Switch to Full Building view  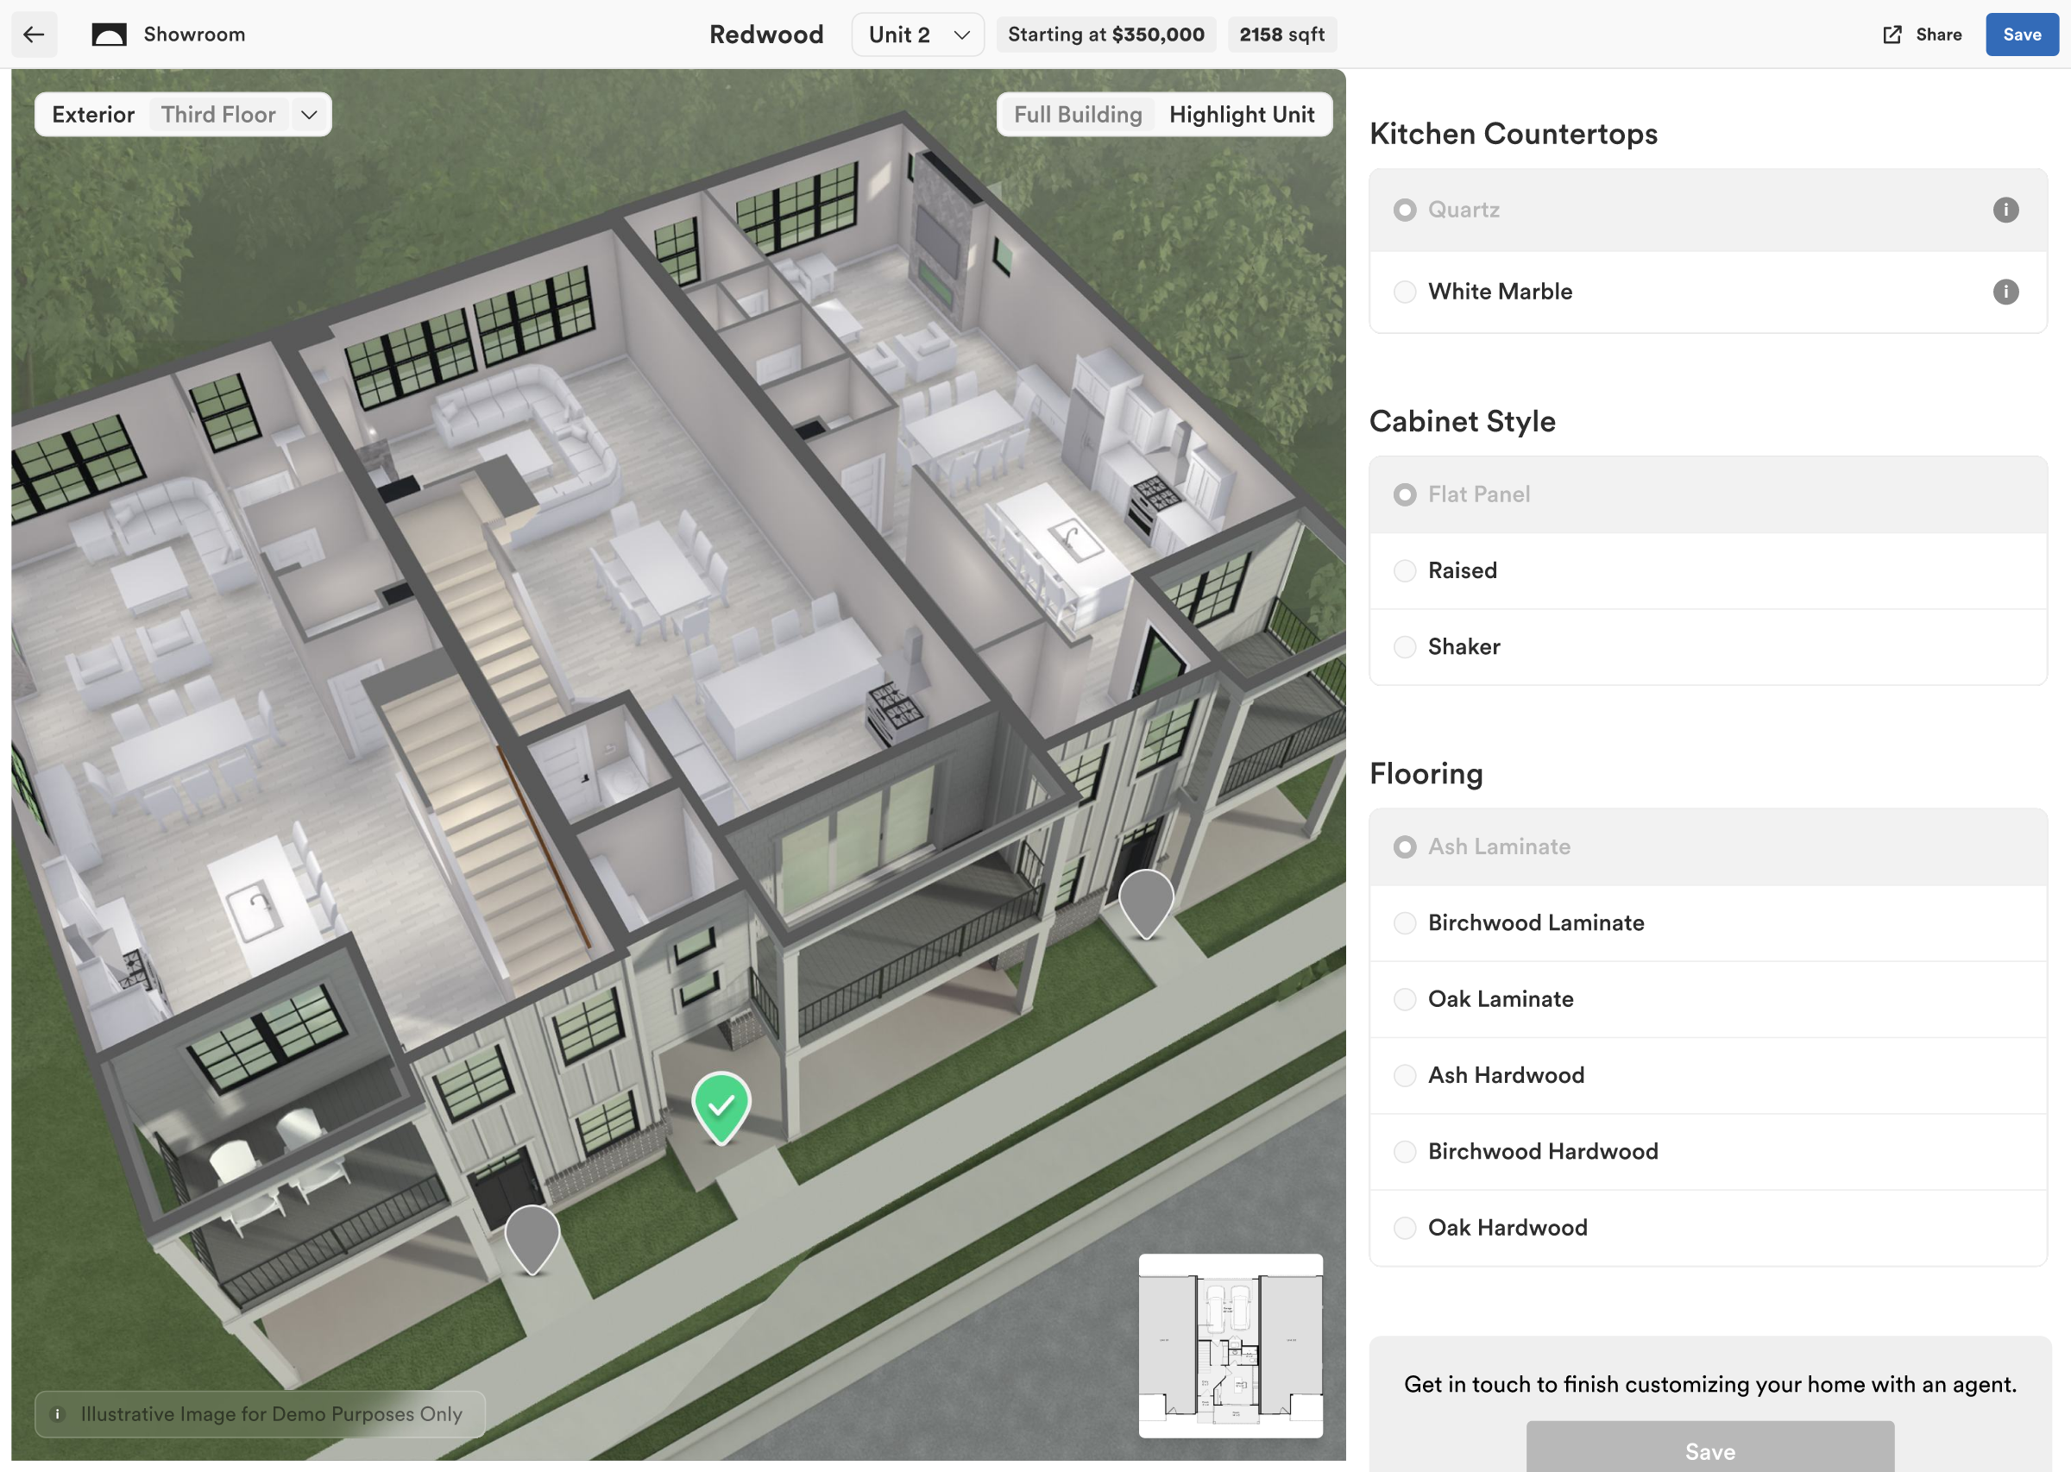pos(1078,115)
